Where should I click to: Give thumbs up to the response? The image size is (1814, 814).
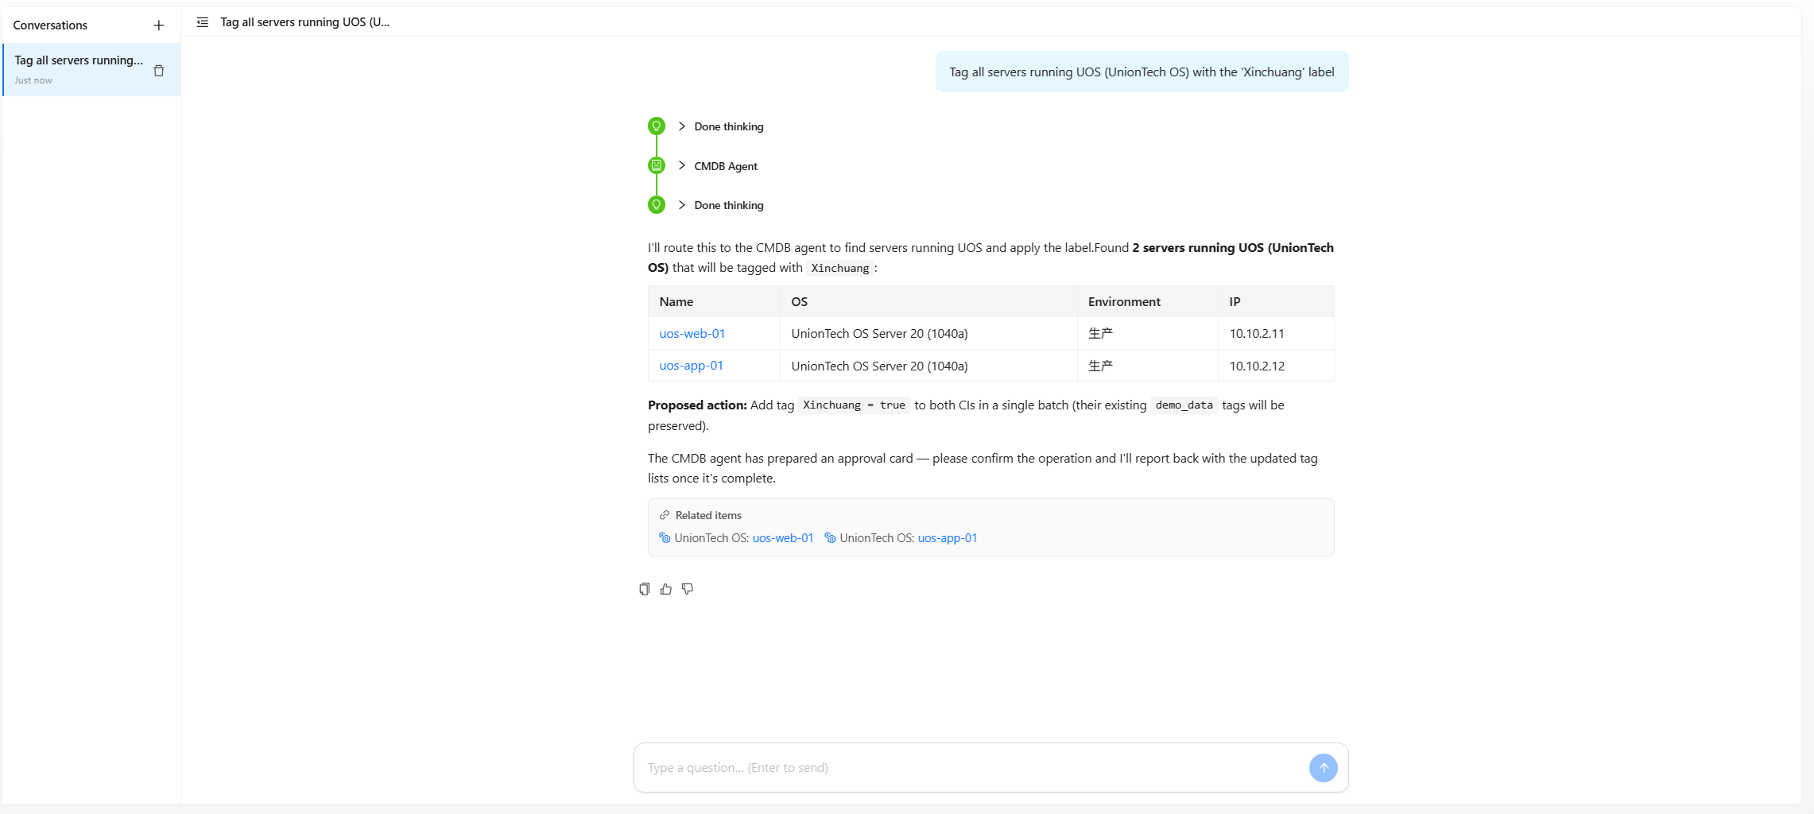[x=666, y=589]
